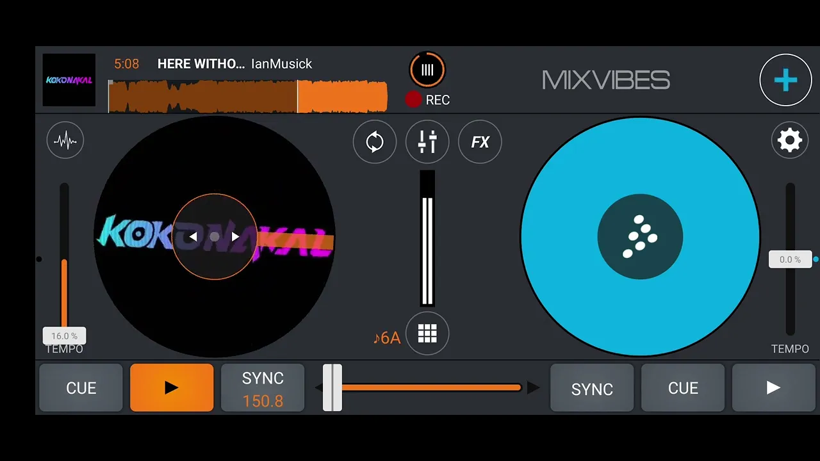Start recording with the REC button
Screen dimensions: 820x461
[x=427, y=99]
